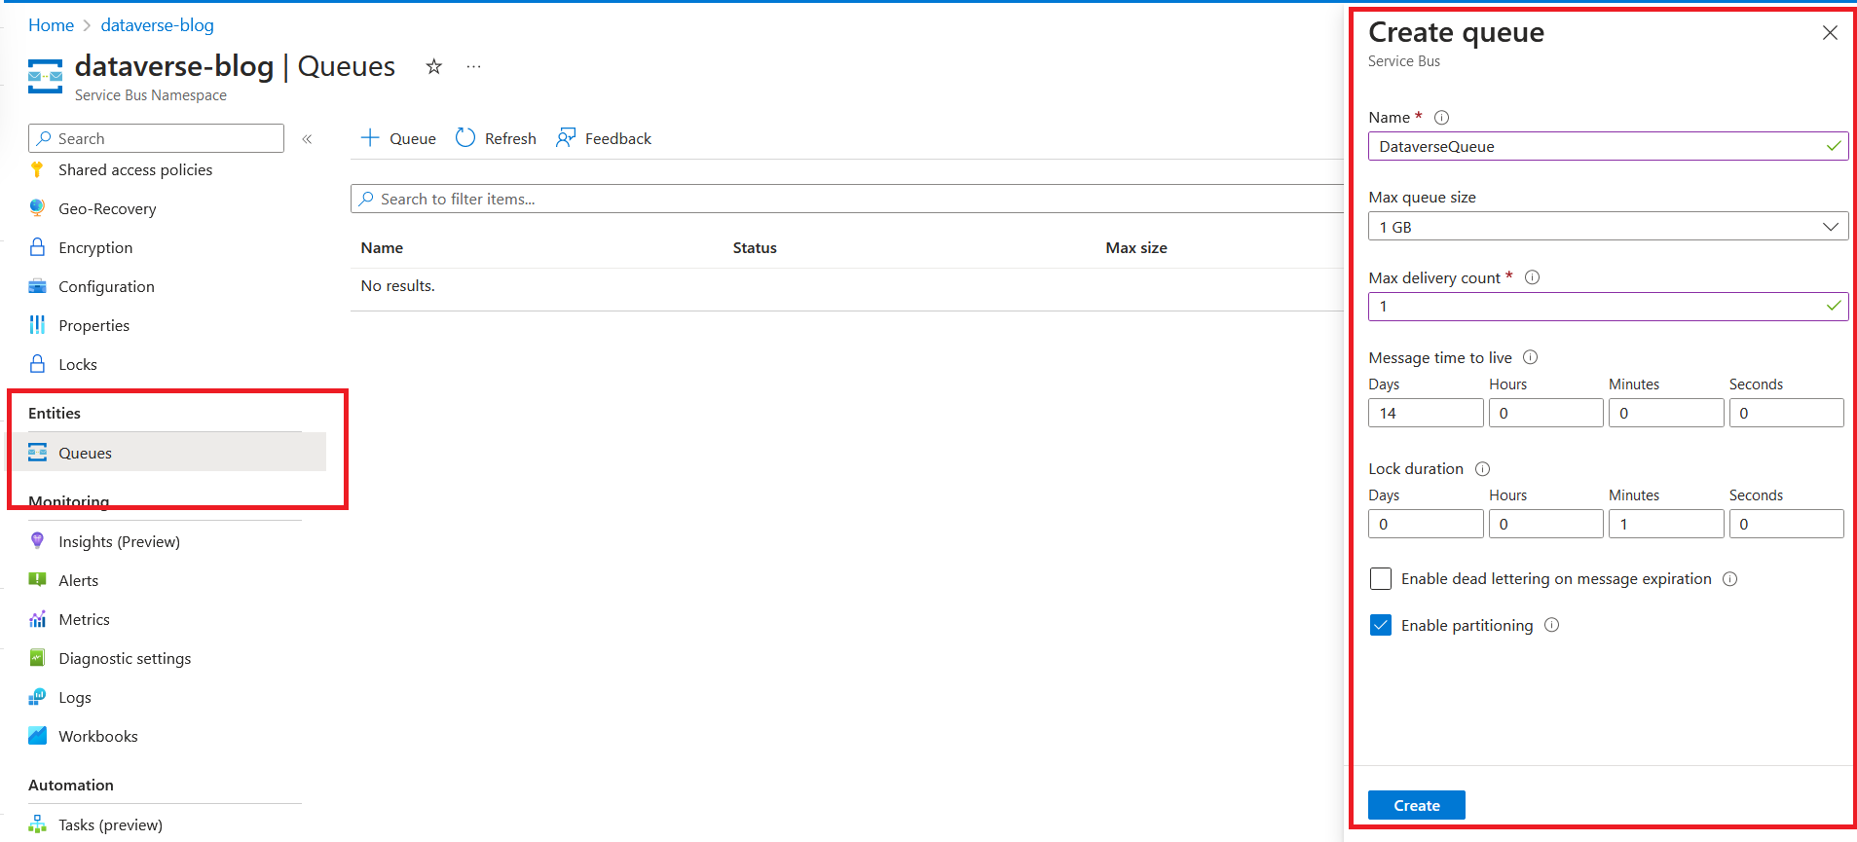Sort by the Status column header
Screen dimensions: 1857x842
pos(755,247)
